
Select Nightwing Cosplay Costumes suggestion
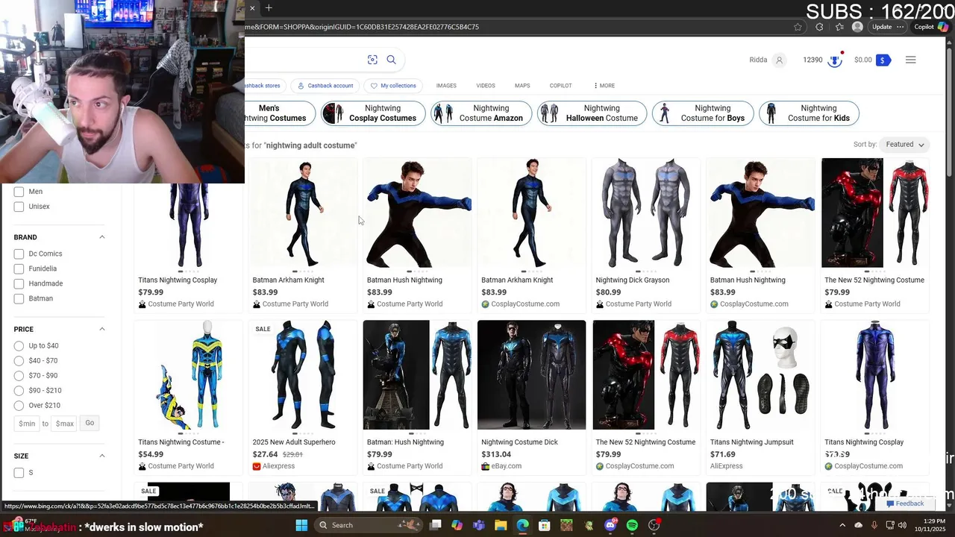click(374, 113)
